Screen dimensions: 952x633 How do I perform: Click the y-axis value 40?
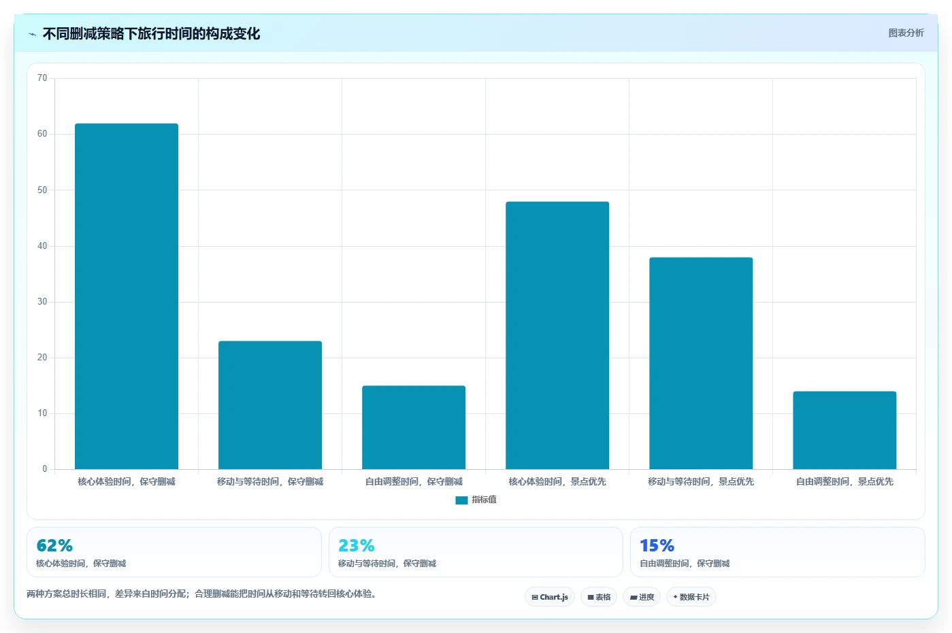42,245
